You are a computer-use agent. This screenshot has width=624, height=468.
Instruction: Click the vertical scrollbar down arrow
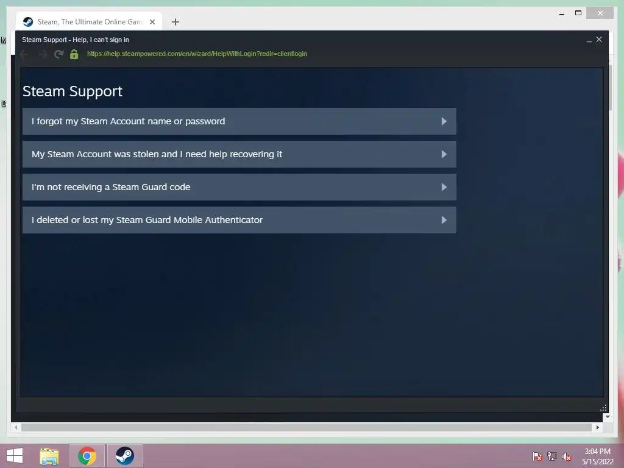[x=608, y=417]
